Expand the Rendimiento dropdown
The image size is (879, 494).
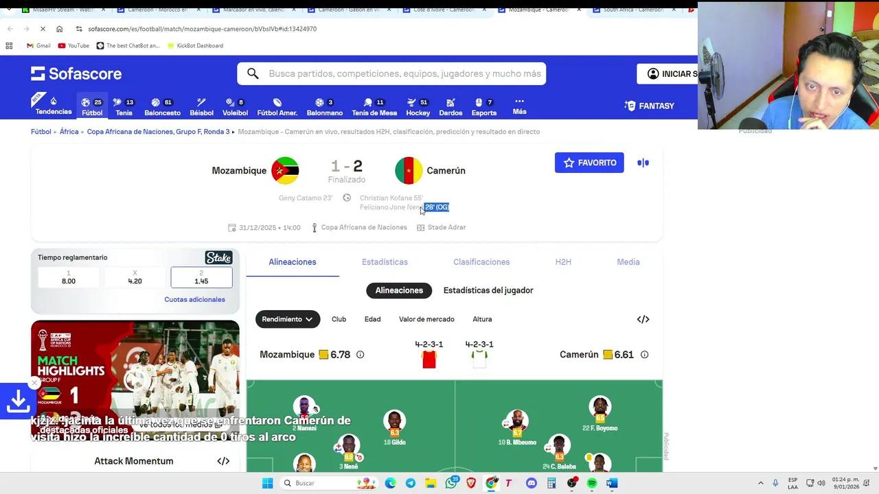coord(287,319)
